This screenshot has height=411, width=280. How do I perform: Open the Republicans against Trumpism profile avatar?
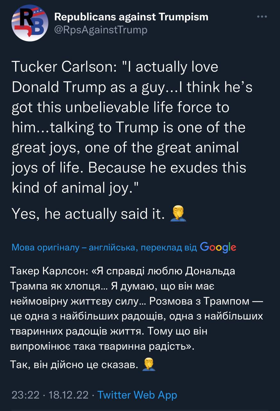click(x=30, y=23)
